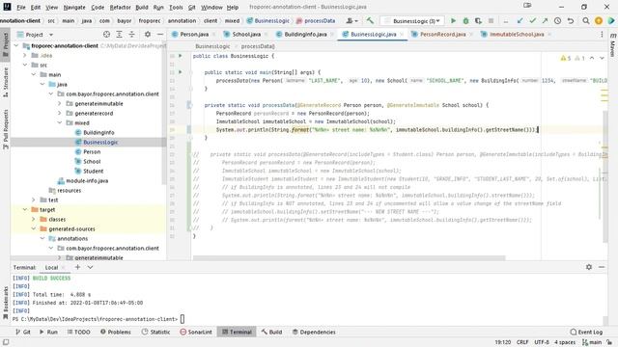Expand the generaterecord package

[x=60, y=114]
